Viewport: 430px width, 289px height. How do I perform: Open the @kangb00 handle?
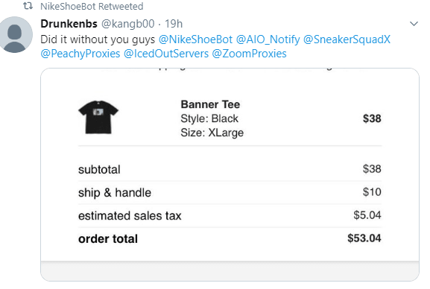coord(127,24)
